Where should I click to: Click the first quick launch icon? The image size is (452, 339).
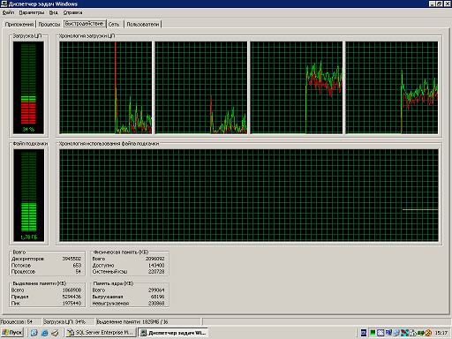point(34,333)
